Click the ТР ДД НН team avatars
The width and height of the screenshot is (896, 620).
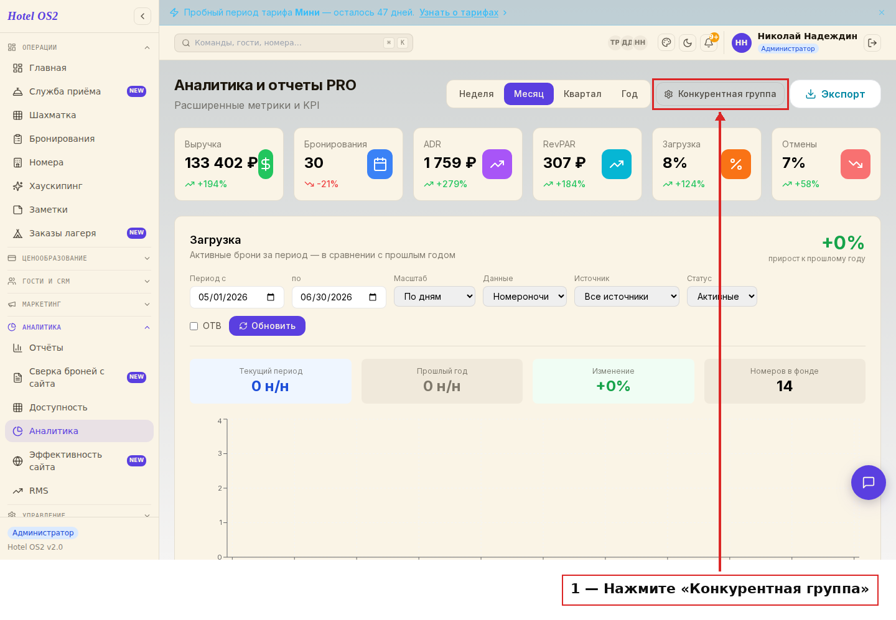click(x=627, y=42)
